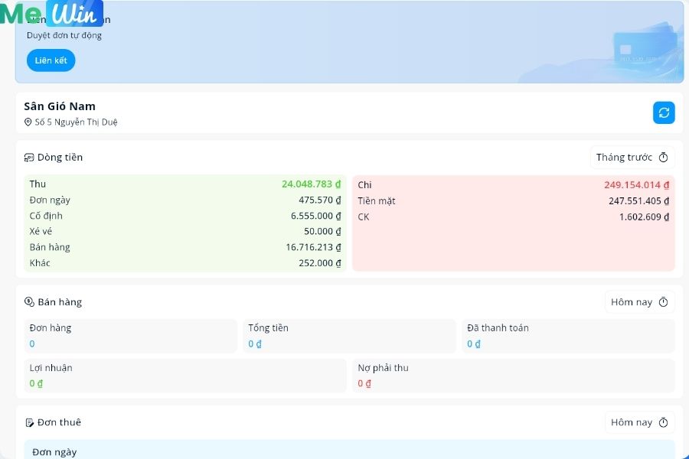Click the Bán hàng section coin icon
This screenshot has height=459, width=689.
tap(29, 302)
